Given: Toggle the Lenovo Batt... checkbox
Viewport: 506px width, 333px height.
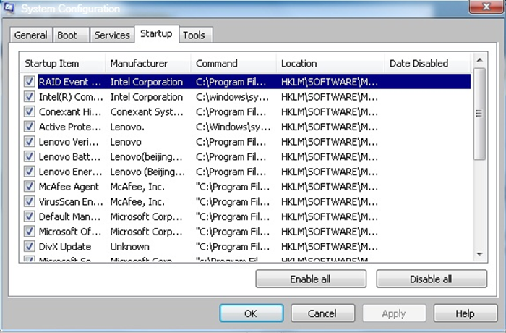Looking at the screenshot, I should click(30, 156).
